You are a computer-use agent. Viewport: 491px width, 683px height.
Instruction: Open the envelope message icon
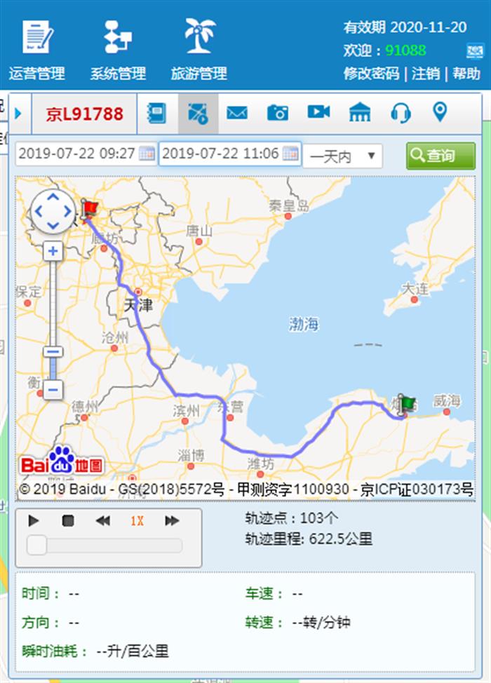click(x=237, y=113)
